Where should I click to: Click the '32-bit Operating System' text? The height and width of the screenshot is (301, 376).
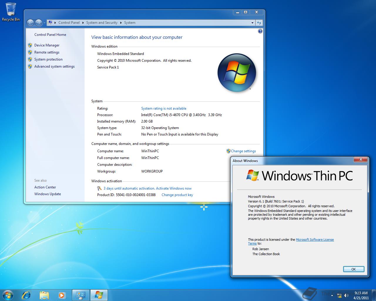tap(160, 128)
